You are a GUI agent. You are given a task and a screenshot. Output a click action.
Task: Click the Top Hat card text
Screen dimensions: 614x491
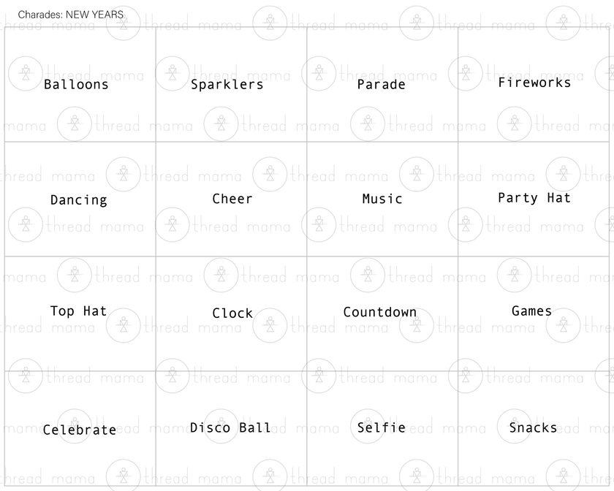click(x=78, y=311)
